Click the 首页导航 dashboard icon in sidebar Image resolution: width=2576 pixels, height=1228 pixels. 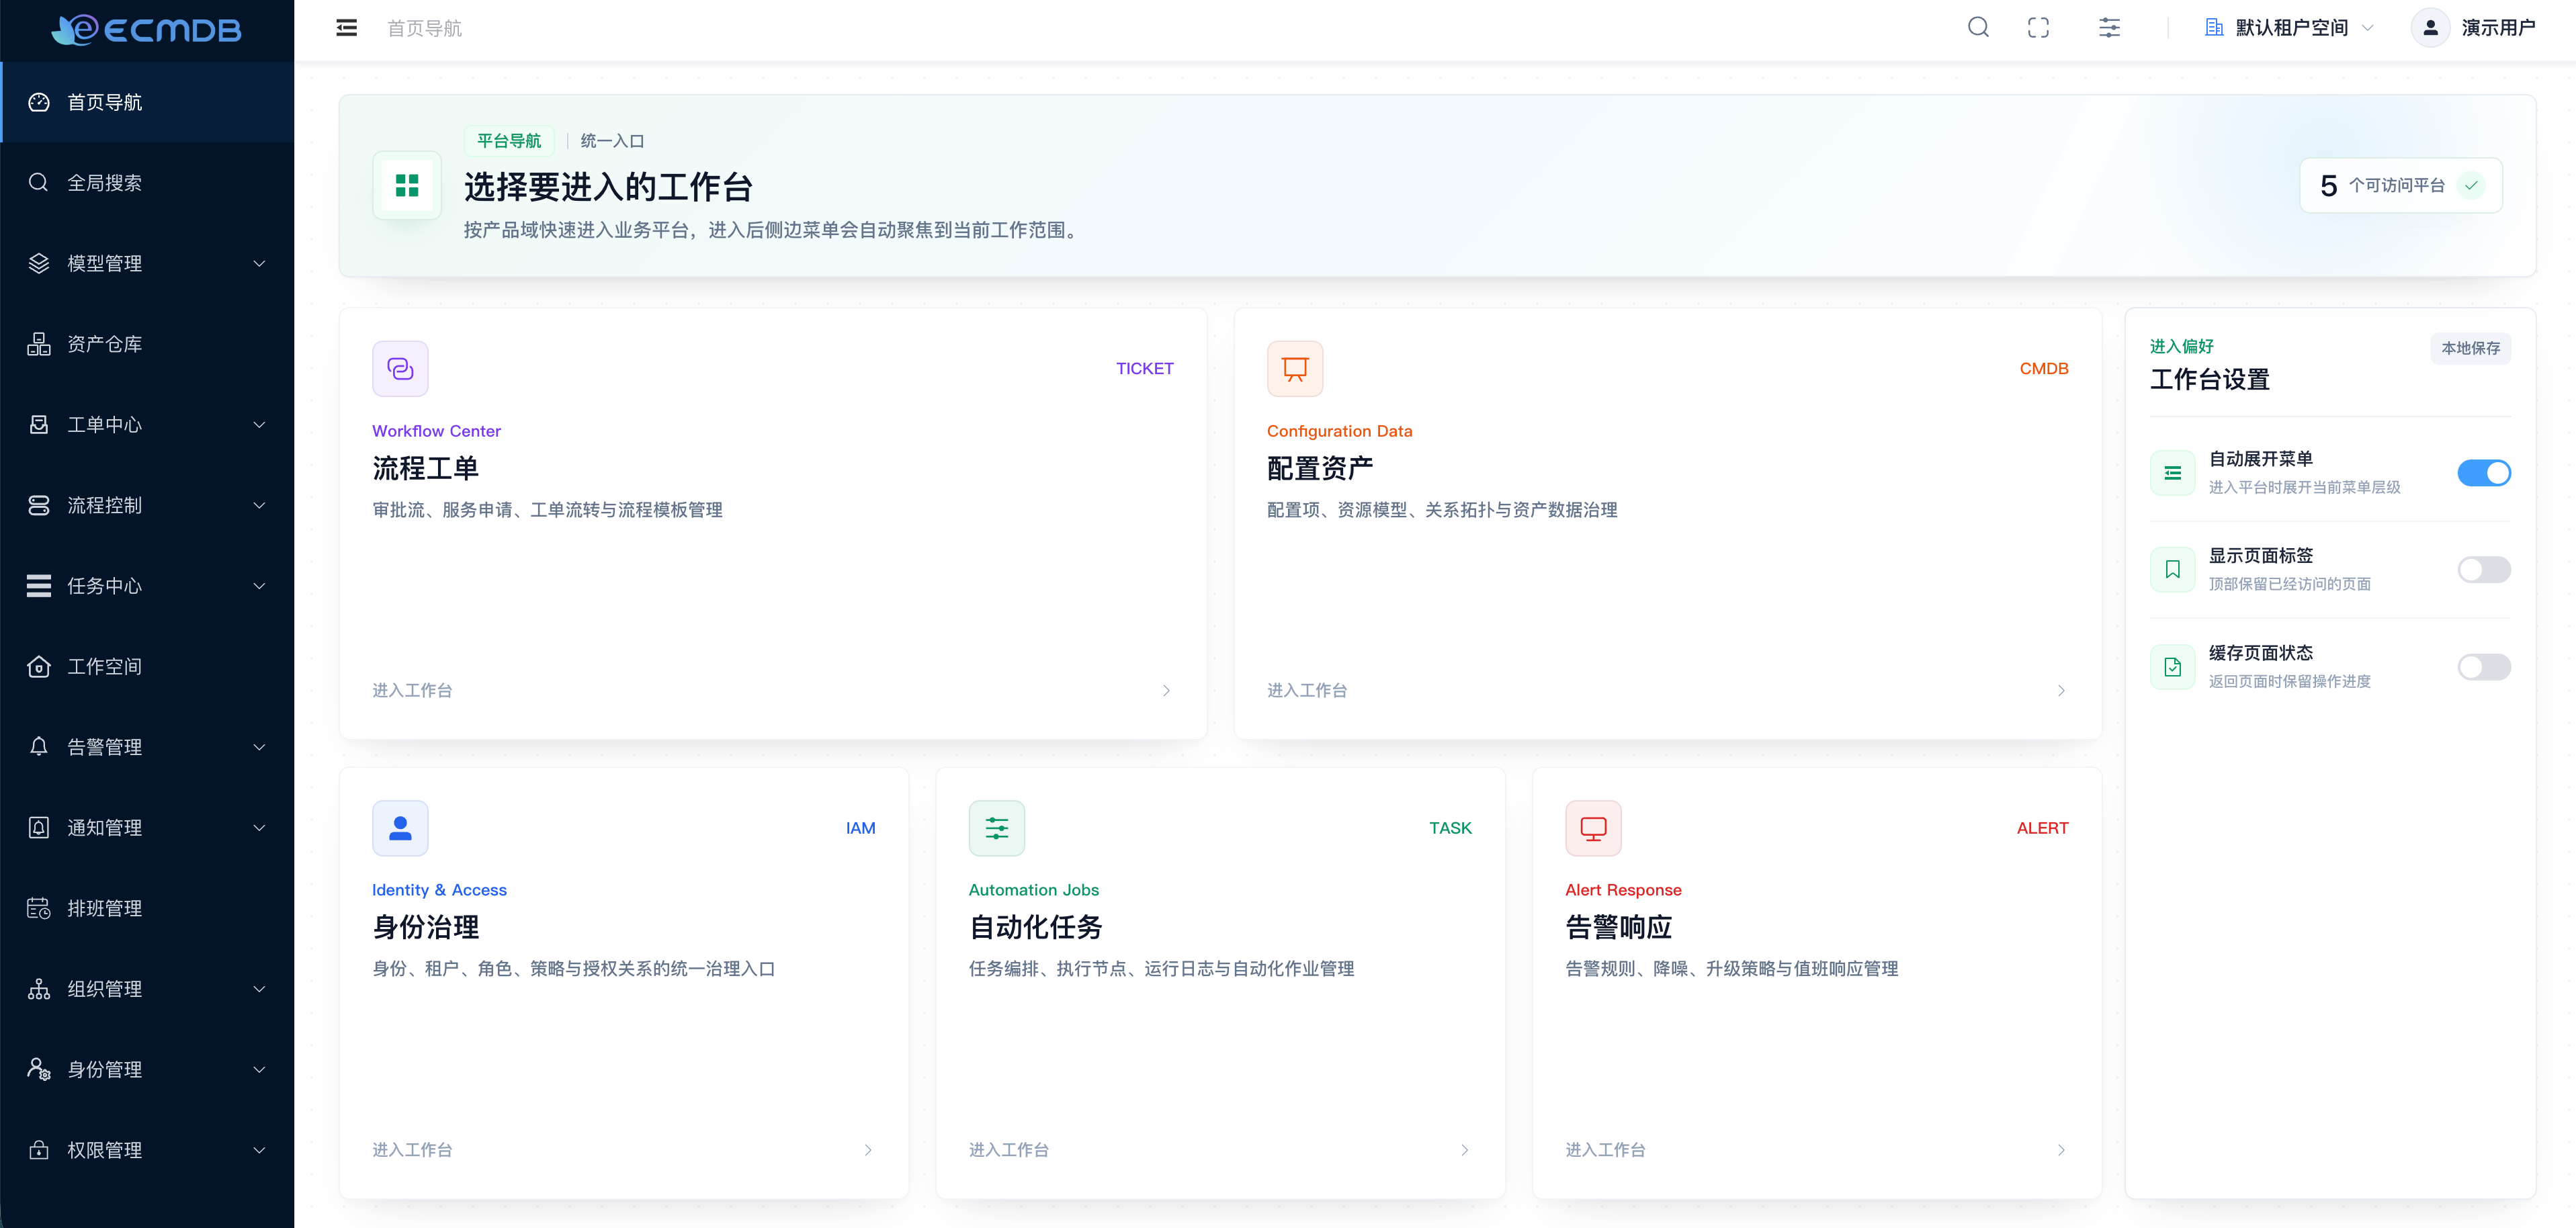click(x=39, y=102)
